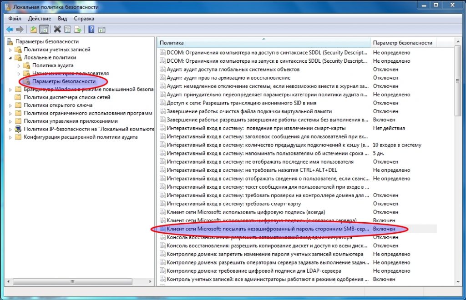This screenshot has height=300, width=466.
Task: Open the Вид menu
Action: (x=62, y=18)
